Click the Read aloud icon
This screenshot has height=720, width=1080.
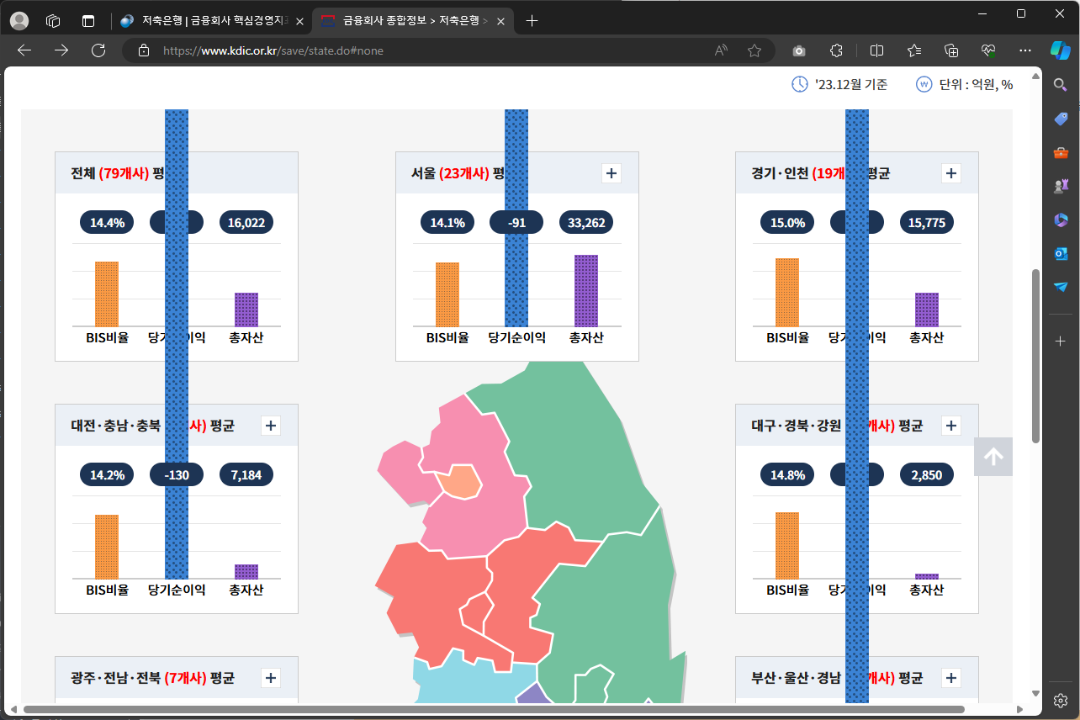[721, 50]
